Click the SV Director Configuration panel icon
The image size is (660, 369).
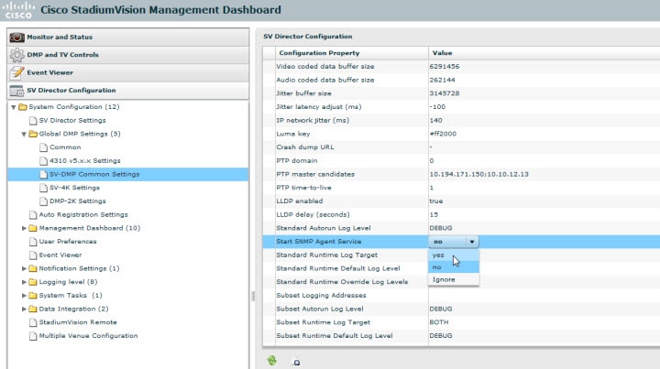point(16,91)
